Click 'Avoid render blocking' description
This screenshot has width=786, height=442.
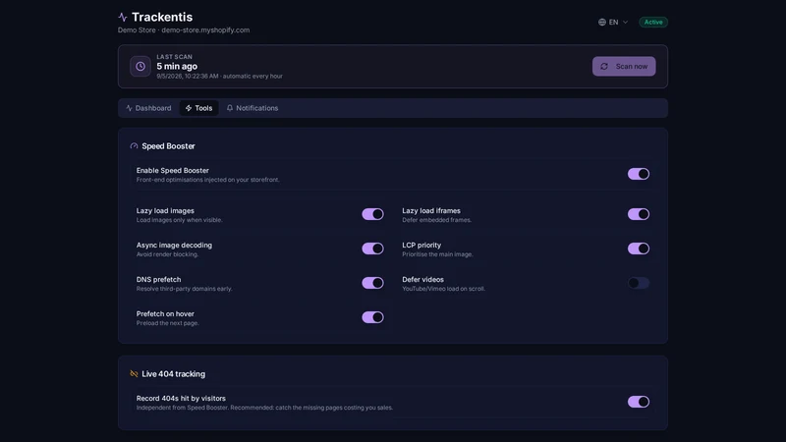click(x=167, y=254)
